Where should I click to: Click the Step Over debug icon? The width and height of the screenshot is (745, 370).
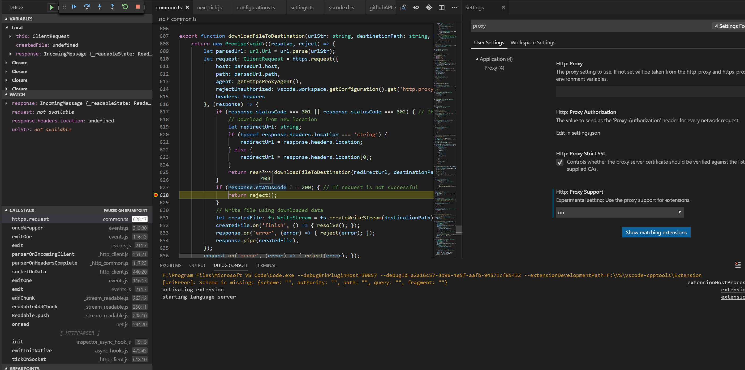pyautogui.click(x=87, y=7)
